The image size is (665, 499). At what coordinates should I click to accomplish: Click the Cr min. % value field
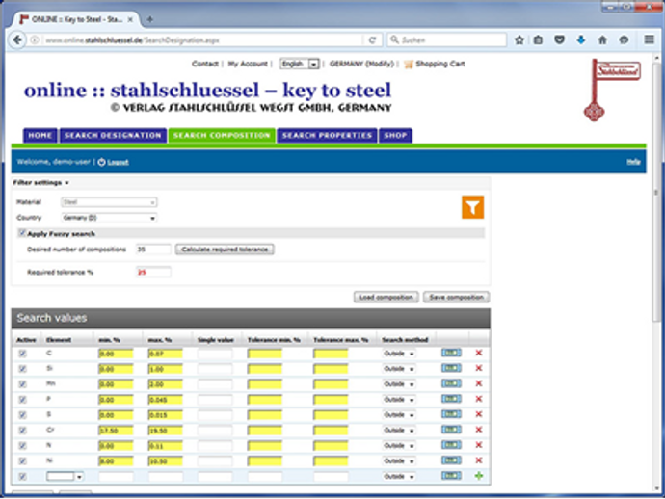click(116, 431)
